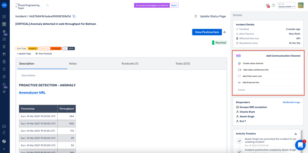Click the Severity Critical tag
Screen dimensions: 308x153
pos(50,48)
